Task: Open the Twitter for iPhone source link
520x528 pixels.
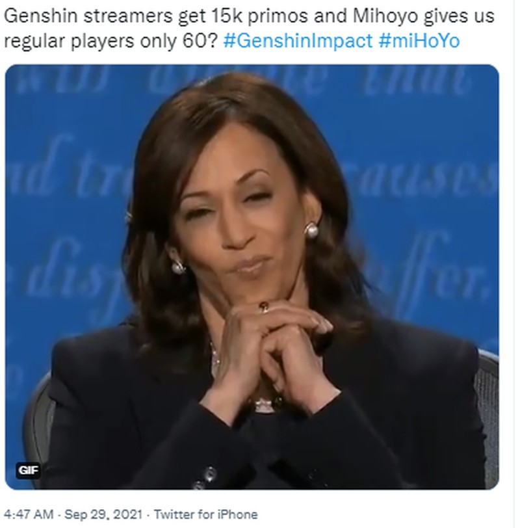Action: 205,514
